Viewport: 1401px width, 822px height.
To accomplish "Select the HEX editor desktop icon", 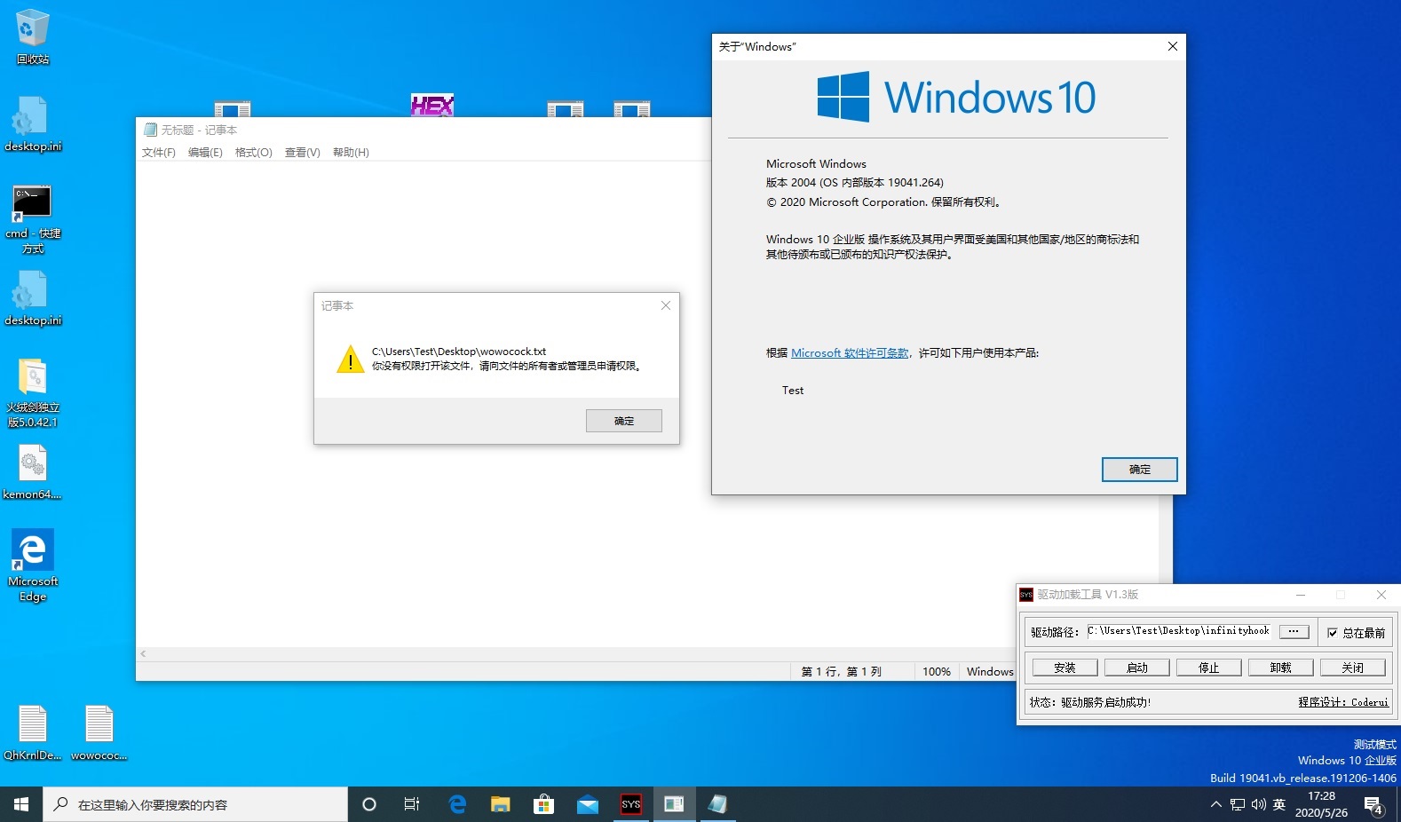I will pos(432,105).
